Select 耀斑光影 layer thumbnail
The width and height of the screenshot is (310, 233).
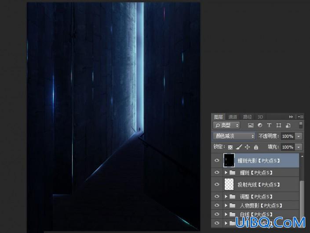click(229, 160)
